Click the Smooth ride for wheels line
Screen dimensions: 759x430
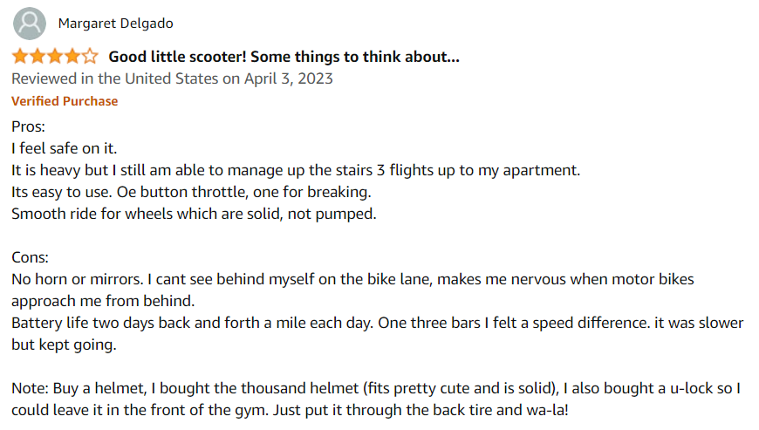(x=194, y=214)
